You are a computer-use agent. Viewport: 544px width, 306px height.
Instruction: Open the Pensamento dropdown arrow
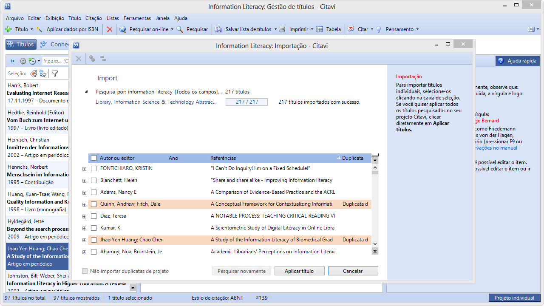coord(417,29)
